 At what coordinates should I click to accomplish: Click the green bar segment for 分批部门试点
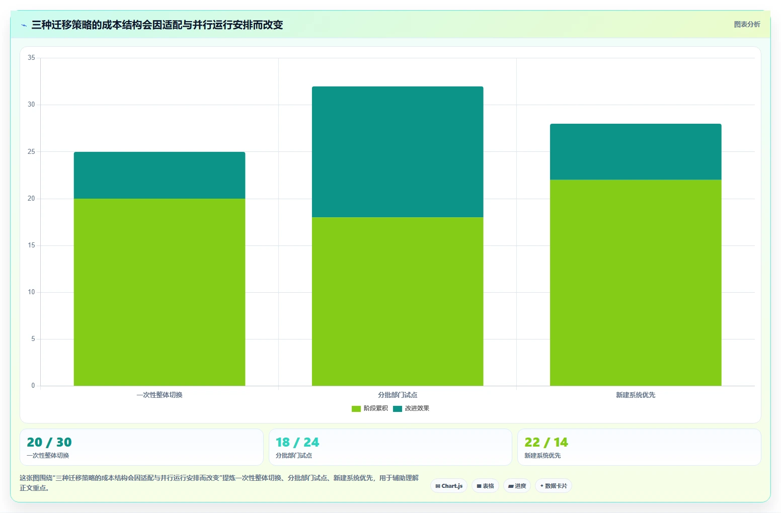(398, 302)
